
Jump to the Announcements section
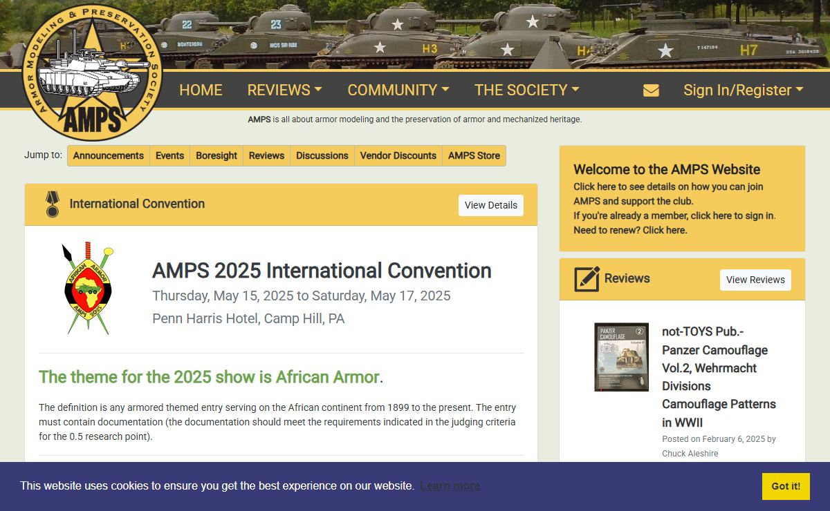click(x=109, y=156)
